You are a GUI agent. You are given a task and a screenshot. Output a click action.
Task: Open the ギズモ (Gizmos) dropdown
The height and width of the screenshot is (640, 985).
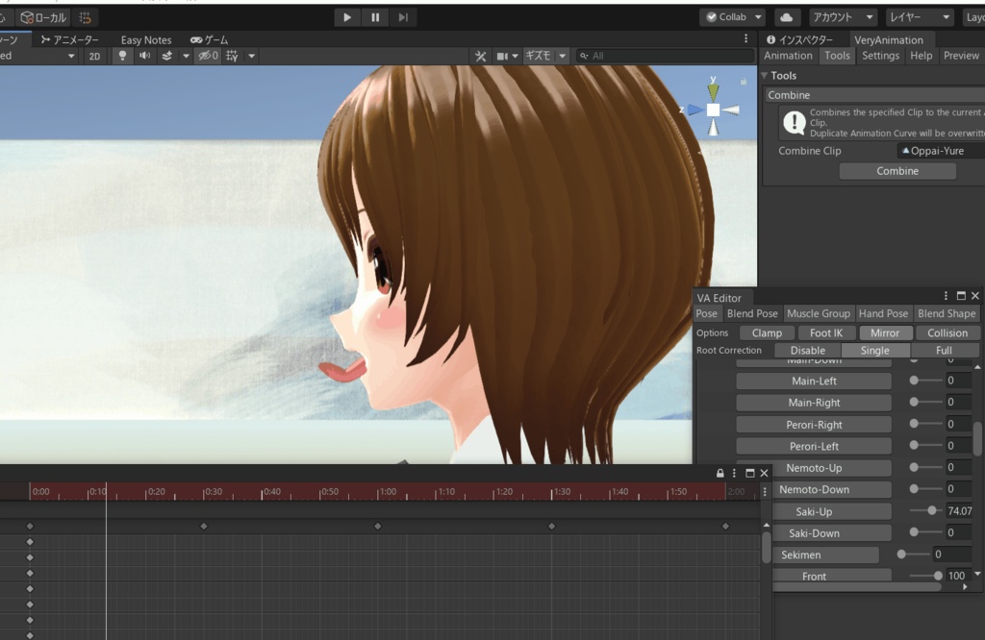(544, 56)
